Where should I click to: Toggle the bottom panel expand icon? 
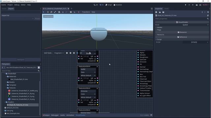tap(151, 115)
